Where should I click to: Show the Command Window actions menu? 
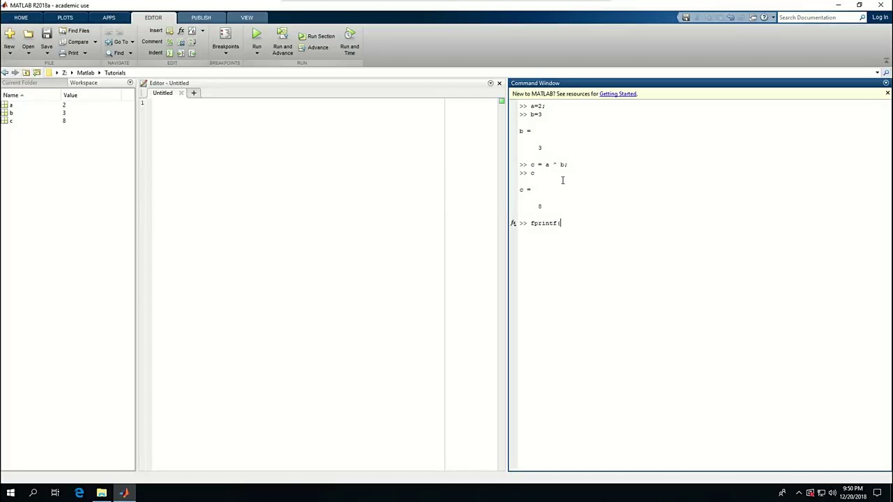[886, 83]
